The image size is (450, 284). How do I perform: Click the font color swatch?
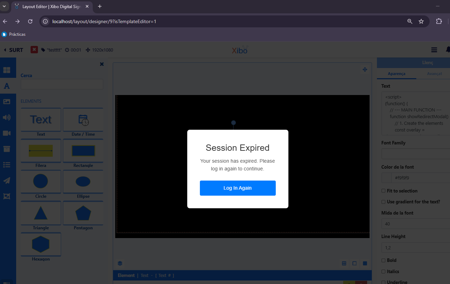coord(386,178)
